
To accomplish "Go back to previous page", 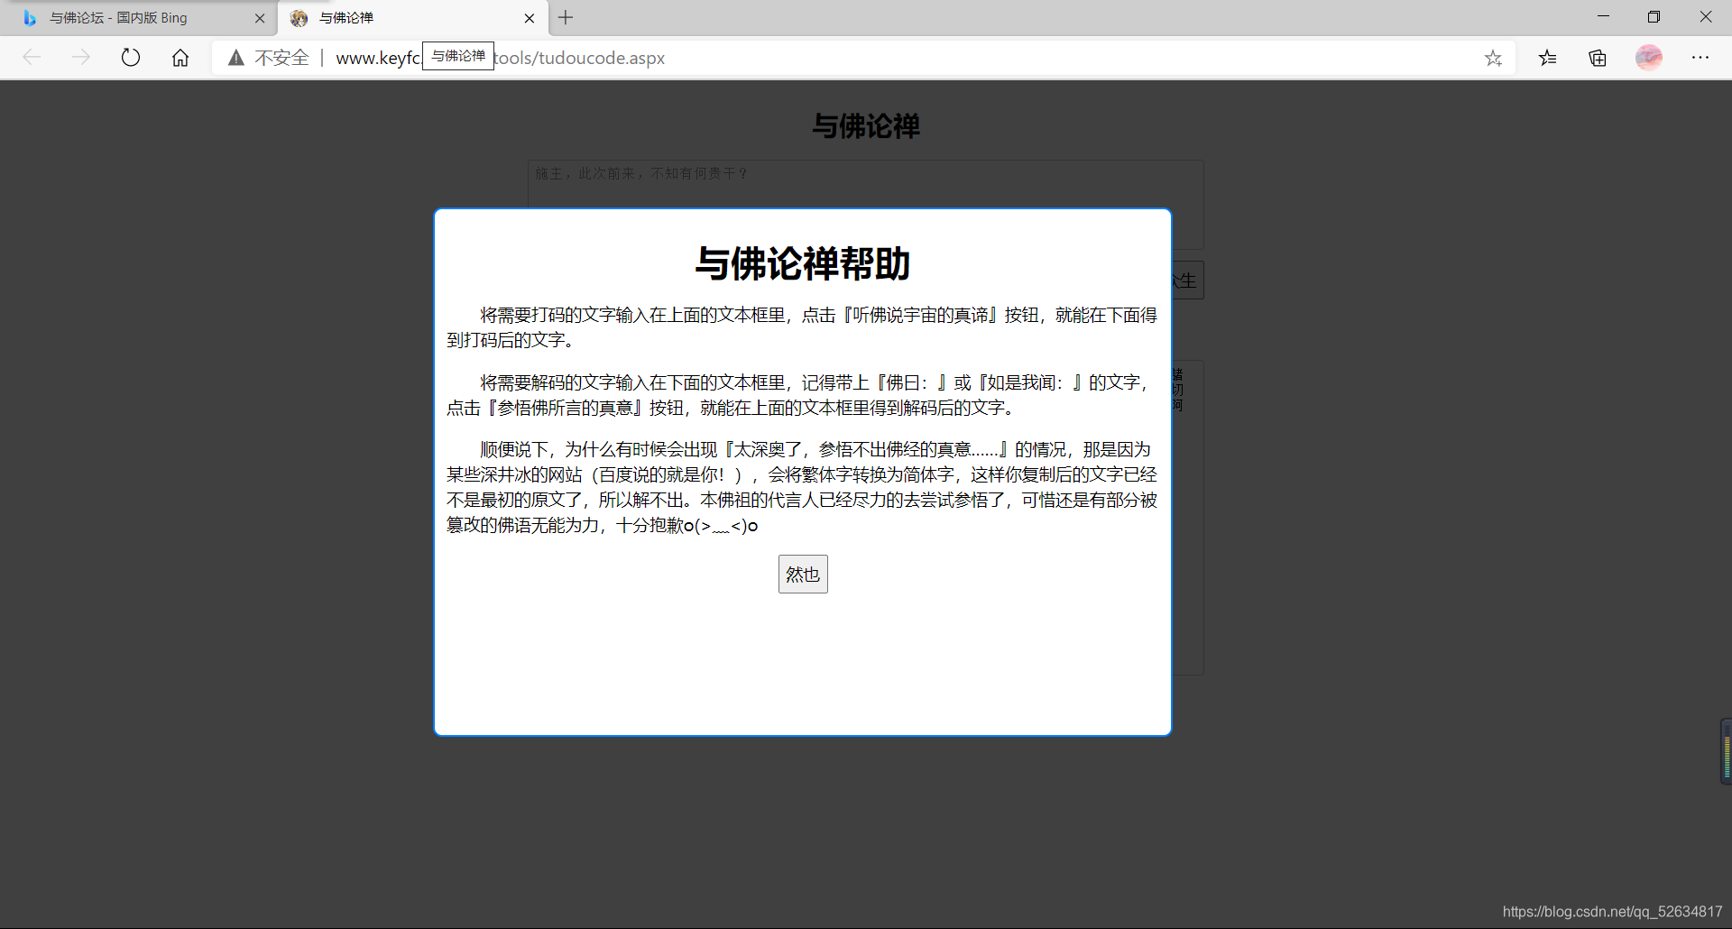I will [32, 58].
